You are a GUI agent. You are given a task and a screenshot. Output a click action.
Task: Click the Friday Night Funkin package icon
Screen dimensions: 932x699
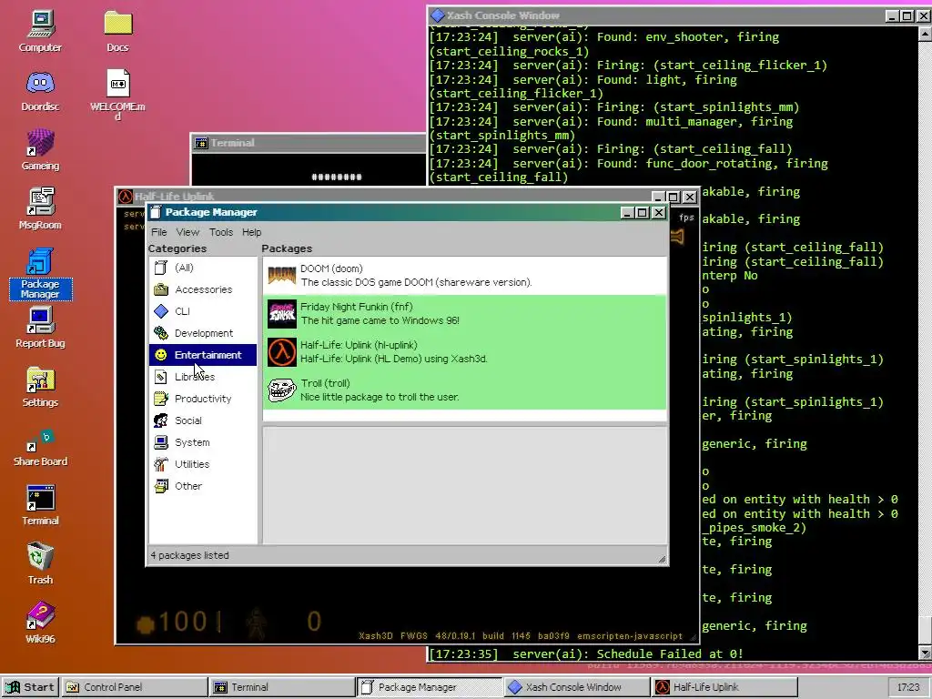pyautogui.click(x=282, y=314)
